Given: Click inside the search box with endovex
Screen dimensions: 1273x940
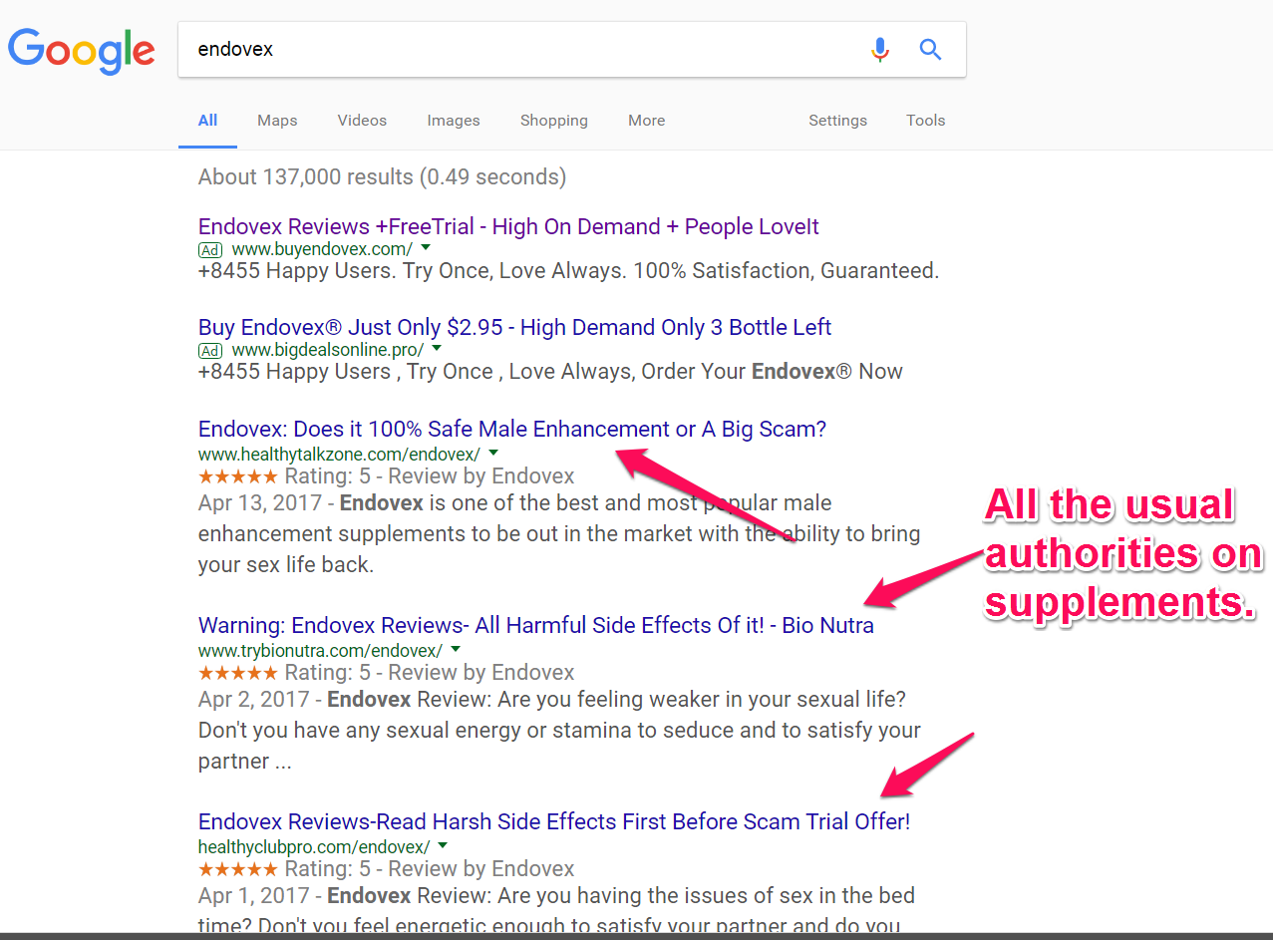Looking at the screenshot, I should 498,48.
